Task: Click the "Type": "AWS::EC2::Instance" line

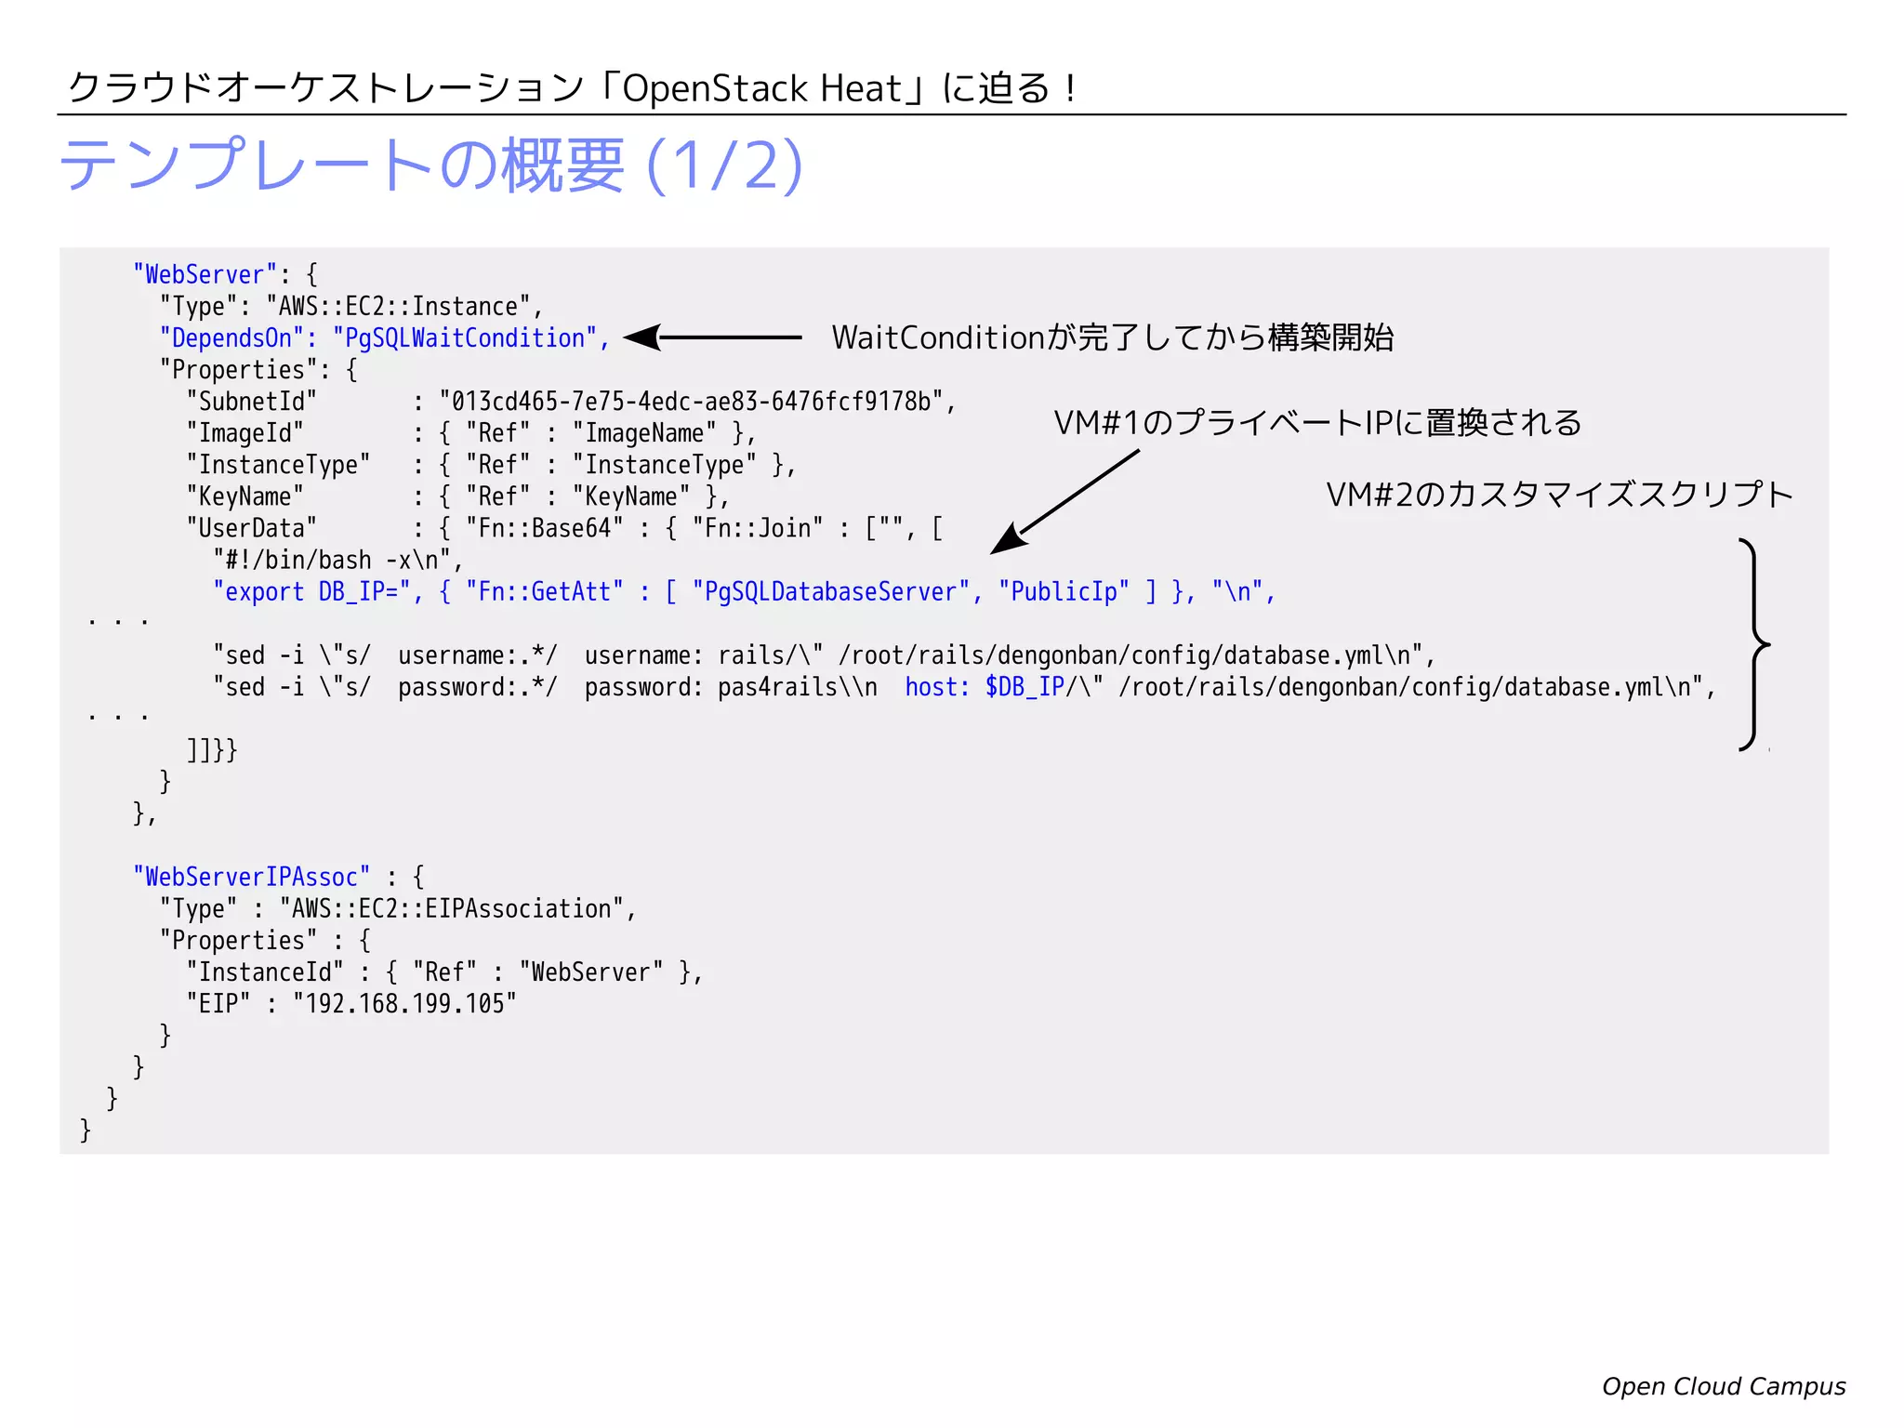Action: click(x=351, y=306)
